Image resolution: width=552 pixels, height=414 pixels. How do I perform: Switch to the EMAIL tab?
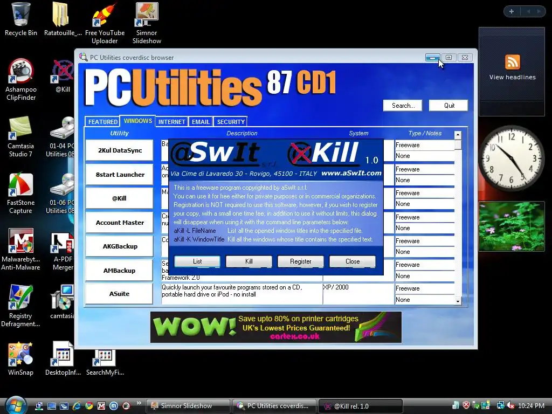pyautogui.click(x=201, y=121)
